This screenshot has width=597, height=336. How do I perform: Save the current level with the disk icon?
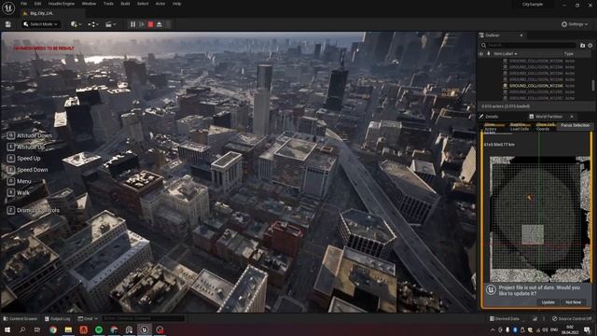coord(8,24)
